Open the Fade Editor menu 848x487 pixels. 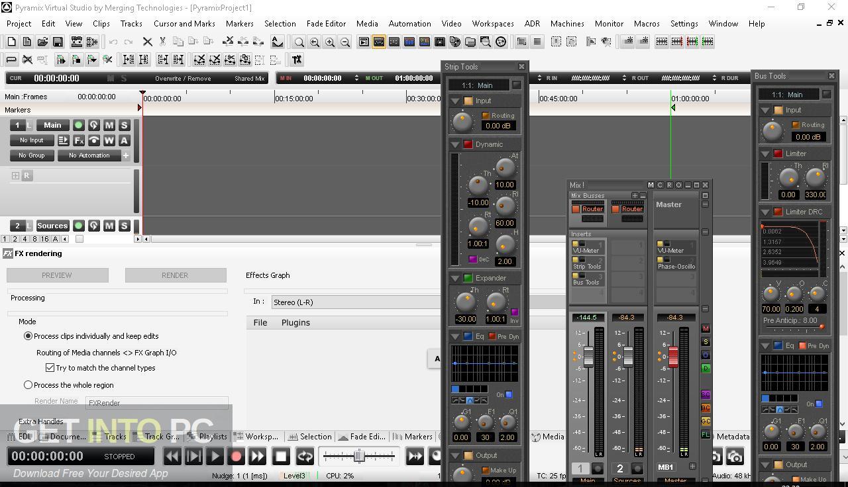[326, 23]
